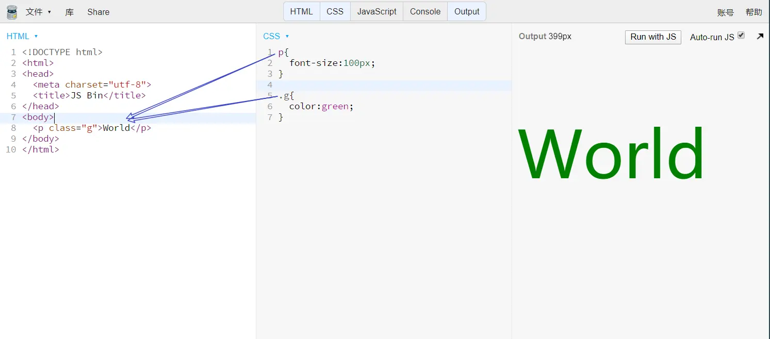Toggle the Output panel tab
The height and width of the screenshot is (339, 770).
[x=467, y=11]
